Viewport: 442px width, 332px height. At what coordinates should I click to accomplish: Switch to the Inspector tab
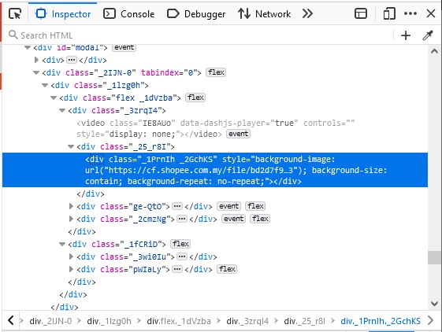[63, 14]
